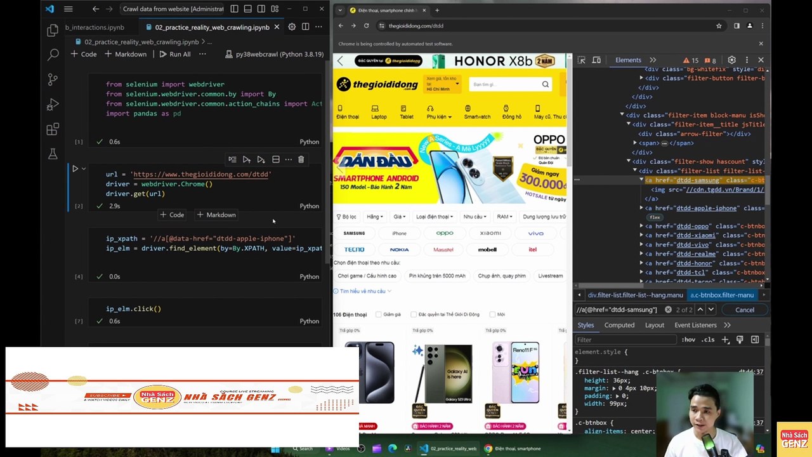The image size is (812, 457).
Task: Bookmark the thegioididong page with the star
Action: [719, 26]
